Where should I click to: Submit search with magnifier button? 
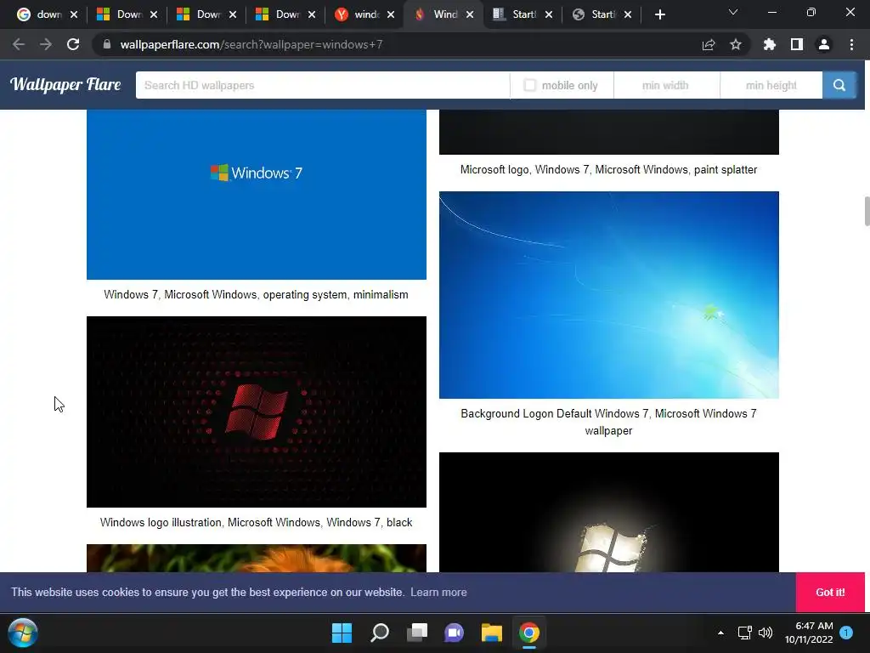839,85
